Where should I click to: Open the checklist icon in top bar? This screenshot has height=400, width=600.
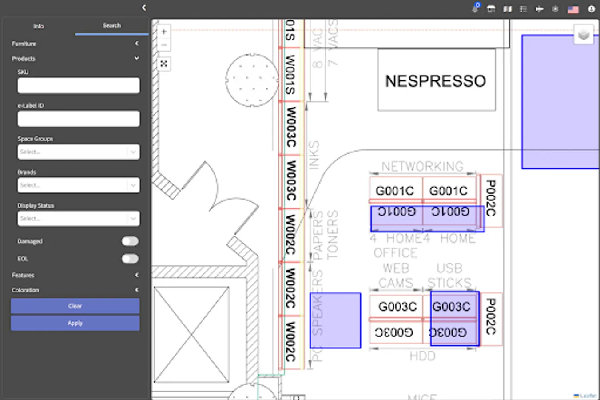tap(523, 9)
